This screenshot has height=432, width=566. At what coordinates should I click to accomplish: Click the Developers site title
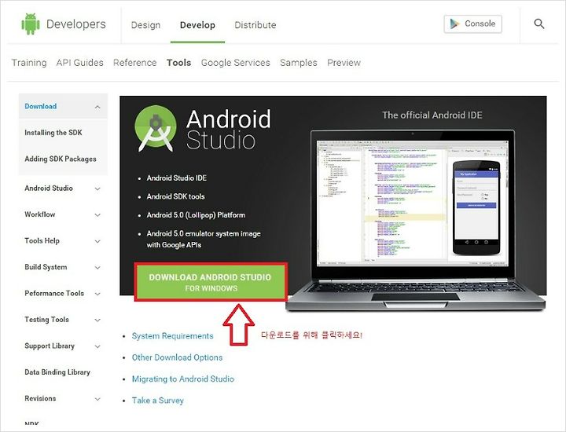click(x=76, y=24)
